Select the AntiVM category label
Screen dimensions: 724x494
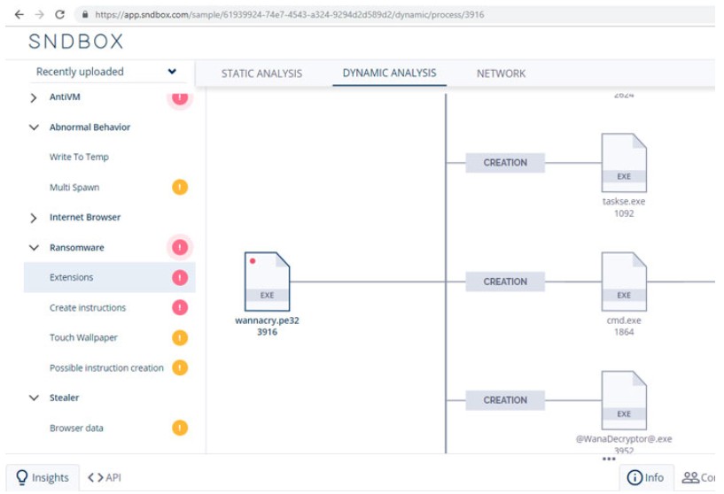pos(65,96)
